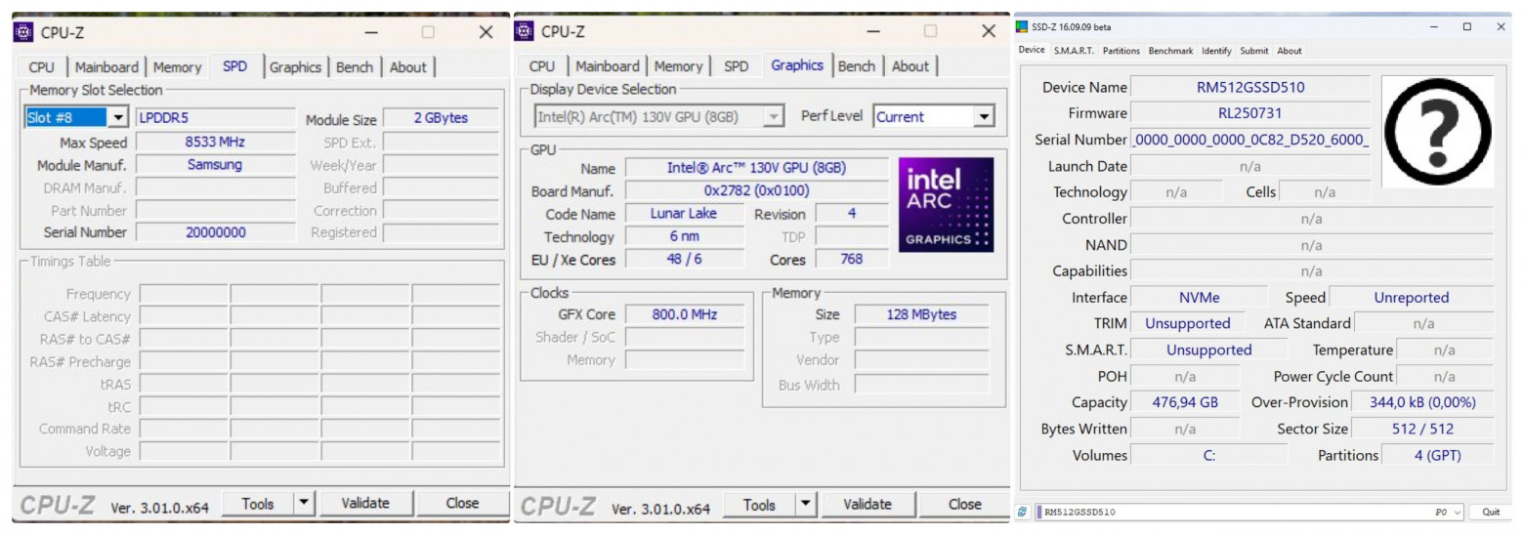
Task: Click the Intel ARC Graphics logo
Action: point(946,205)
